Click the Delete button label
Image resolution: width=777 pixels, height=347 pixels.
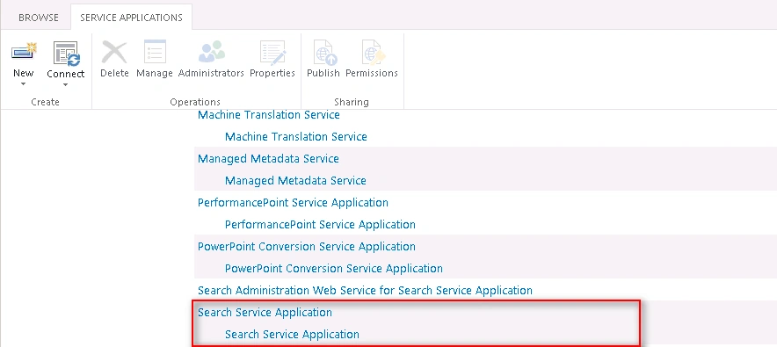click(x=114, y=73)
